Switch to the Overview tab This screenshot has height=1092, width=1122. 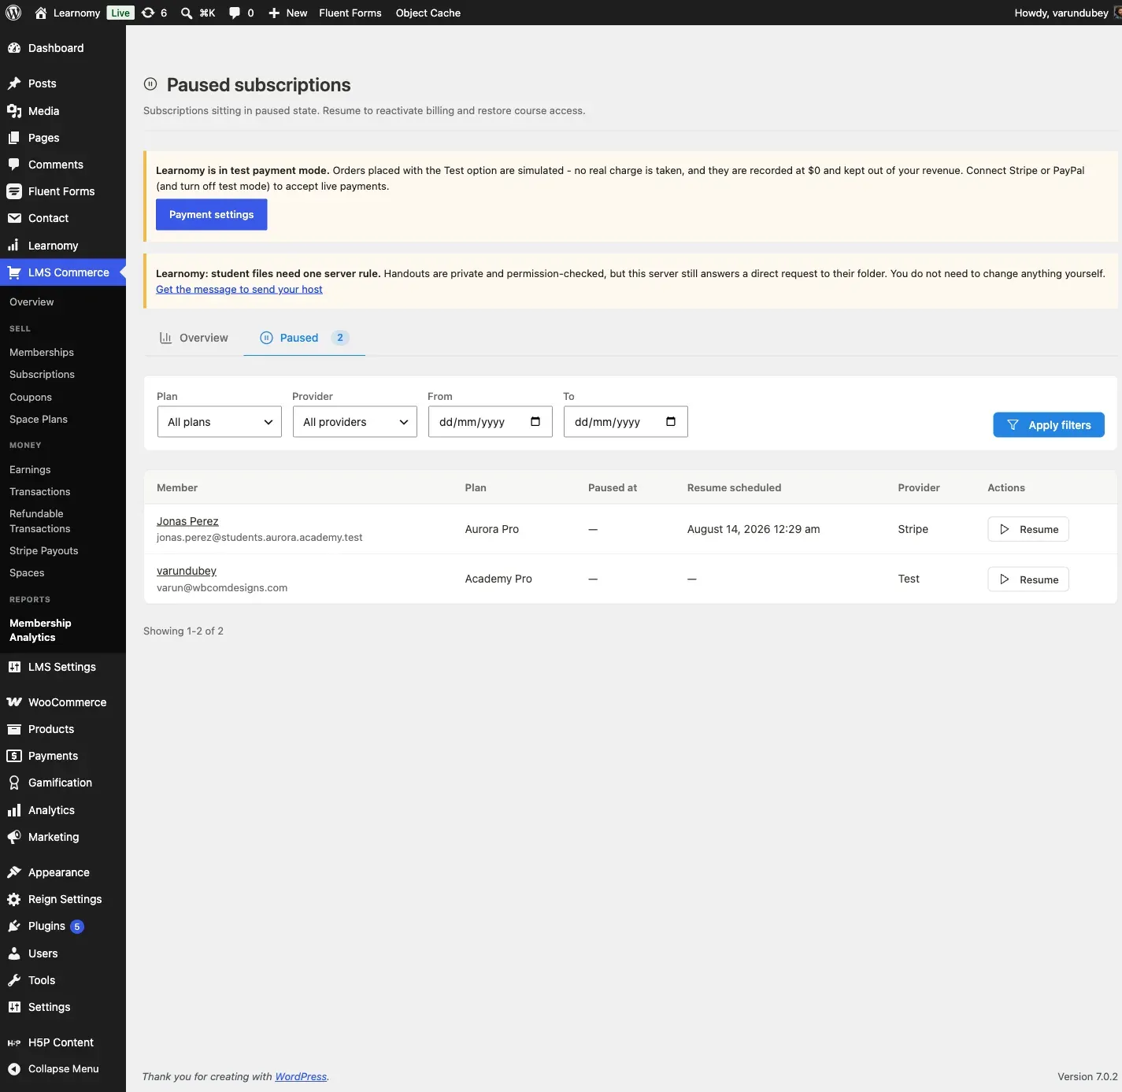(x=194, y=338)
